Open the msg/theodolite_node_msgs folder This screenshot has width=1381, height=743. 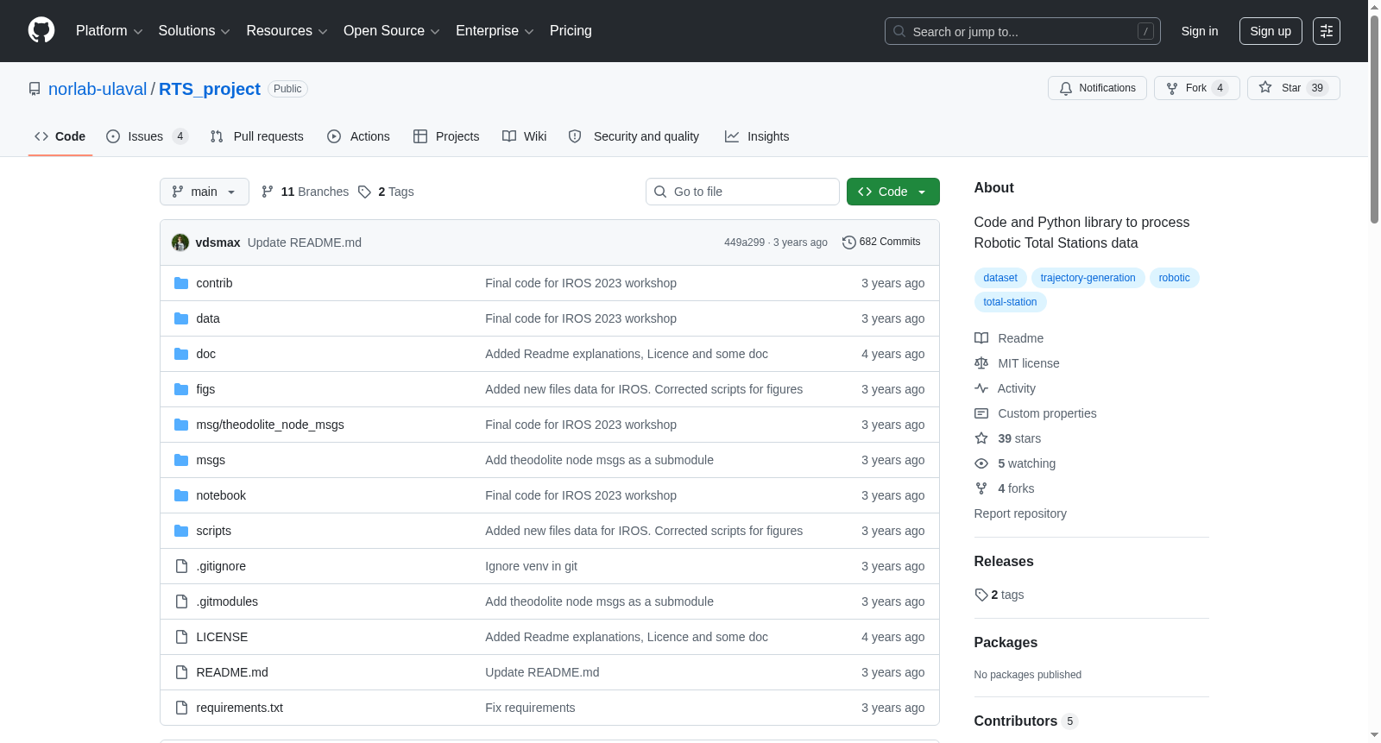[x=270, y=425]
